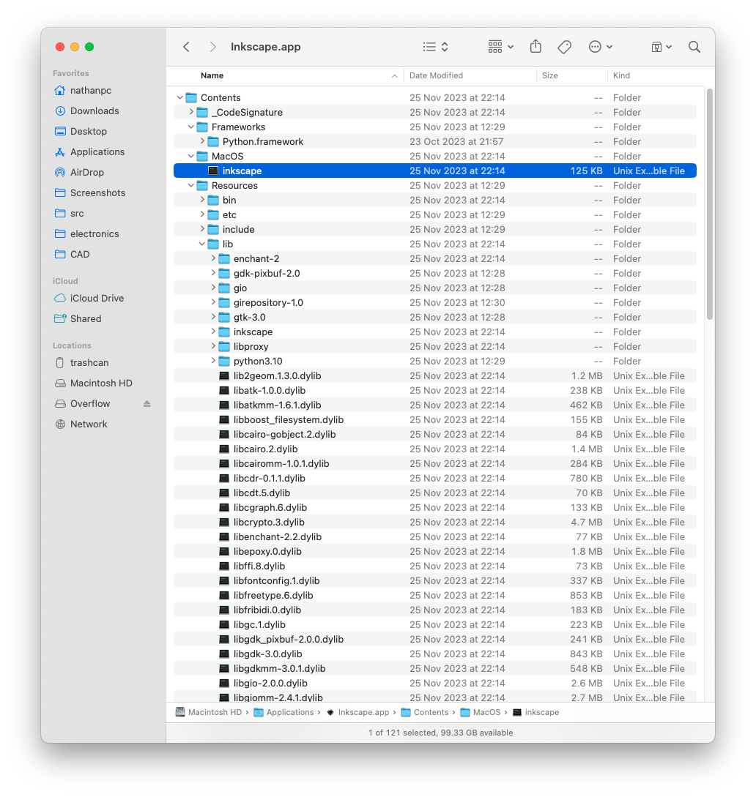
Task: Open the list view options switcher
Action: click(435, 47)
